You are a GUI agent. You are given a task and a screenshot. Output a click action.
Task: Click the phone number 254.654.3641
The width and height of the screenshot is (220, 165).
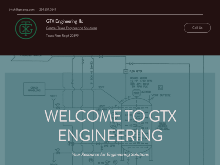[x=48, y=10]
